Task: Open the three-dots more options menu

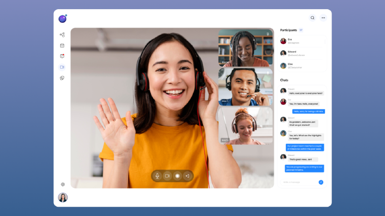Action: 323,18
